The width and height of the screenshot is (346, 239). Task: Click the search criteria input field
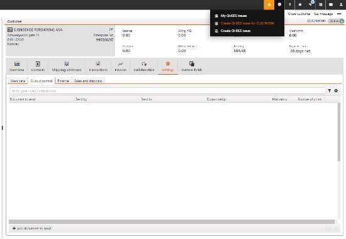pyautogui.click(x=168, y=91)
